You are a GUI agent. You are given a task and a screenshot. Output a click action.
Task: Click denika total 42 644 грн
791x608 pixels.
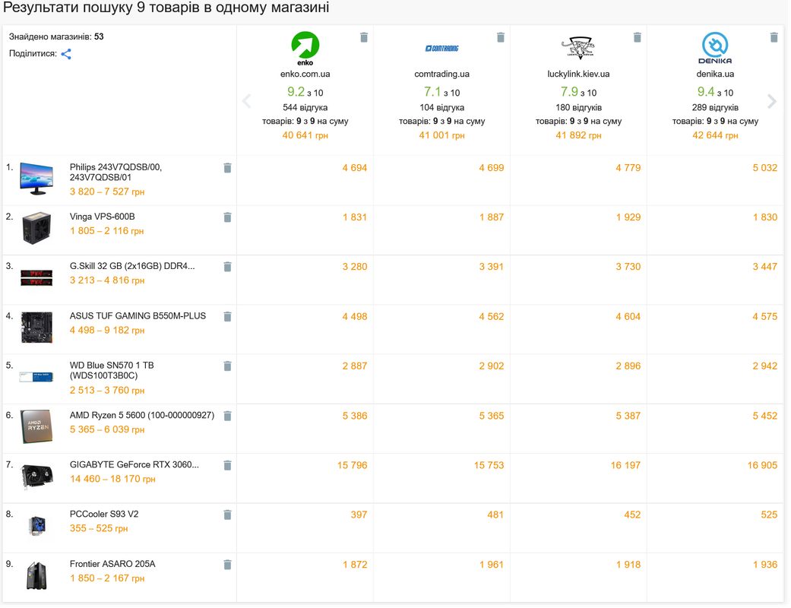tap(715, 136)
